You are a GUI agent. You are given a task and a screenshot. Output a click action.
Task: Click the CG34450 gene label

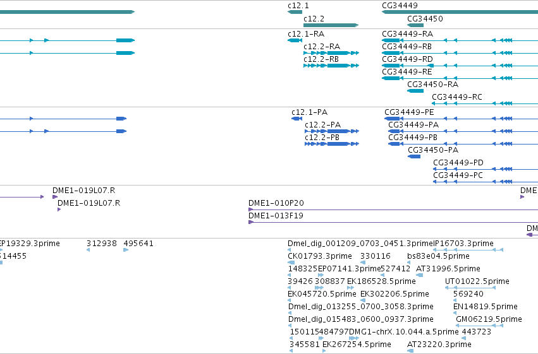click(x=425, y=19)
